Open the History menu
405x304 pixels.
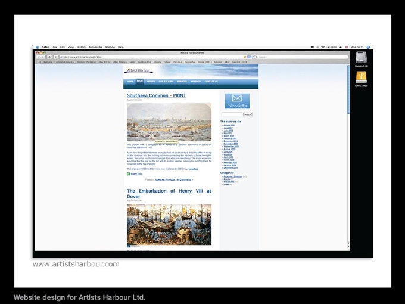[81, 47]
